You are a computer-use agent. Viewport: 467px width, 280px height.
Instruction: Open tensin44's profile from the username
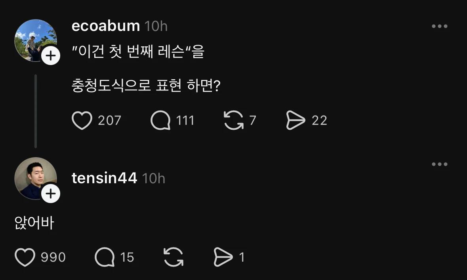coord(104,178)
